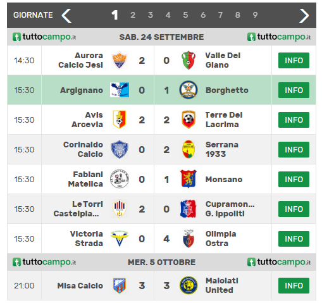Click the Borghetto circular crest
The height and width of the screenshot is (303, 322).
click(x=189, y=90)
